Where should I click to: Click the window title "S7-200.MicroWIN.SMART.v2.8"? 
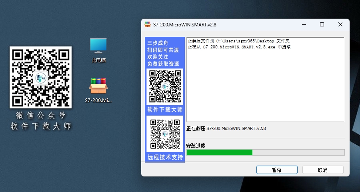click(185, 24)
